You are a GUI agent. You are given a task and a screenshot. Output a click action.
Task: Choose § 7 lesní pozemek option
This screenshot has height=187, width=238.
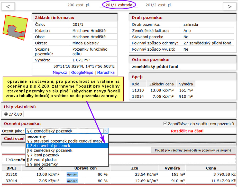coord(67,155)
